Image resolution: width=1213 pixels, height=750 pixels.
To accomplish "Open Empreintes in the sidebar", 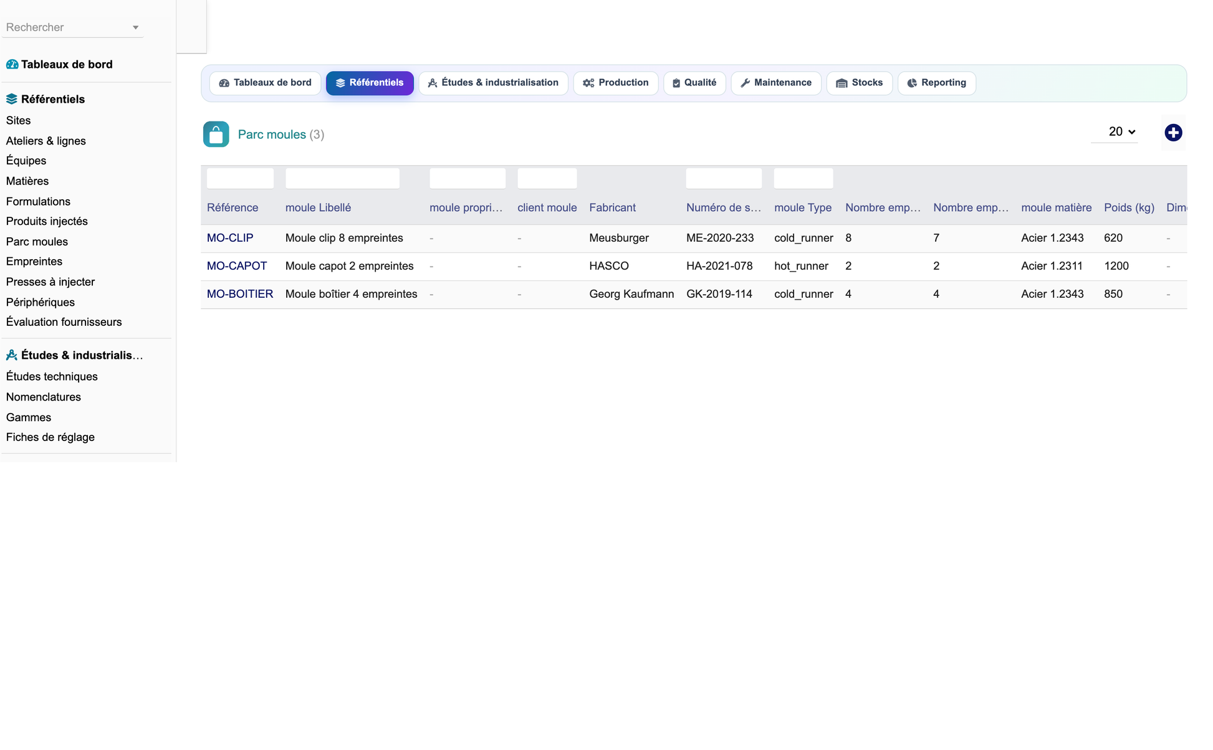I will point(34,262).
